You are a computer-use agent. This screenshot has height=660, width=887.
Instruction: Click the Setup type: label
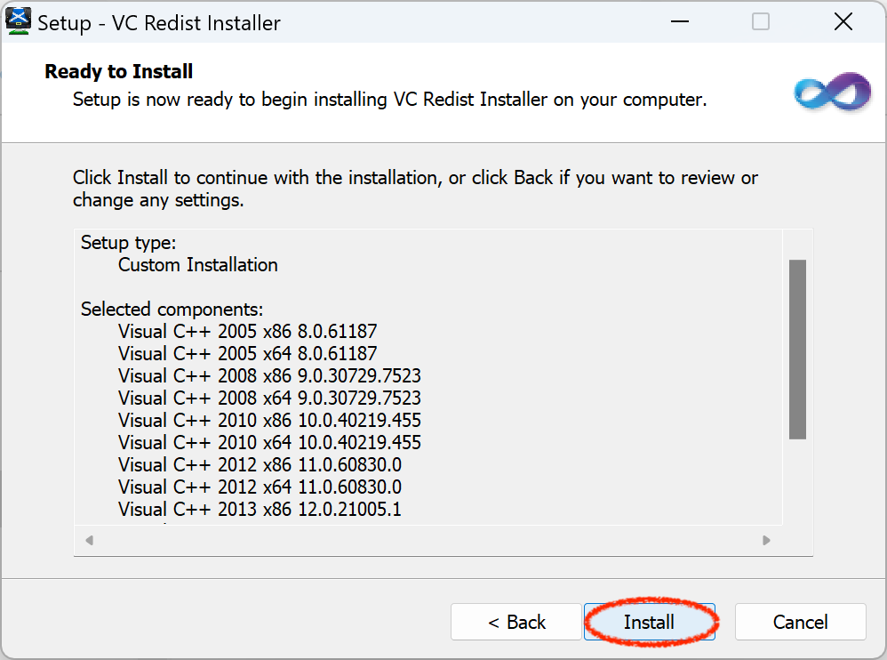(x=128, y=243)
